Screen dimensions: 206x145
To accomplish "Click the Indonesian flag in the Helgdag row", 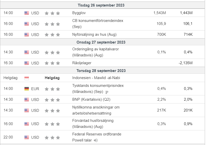I will (27, 78).
